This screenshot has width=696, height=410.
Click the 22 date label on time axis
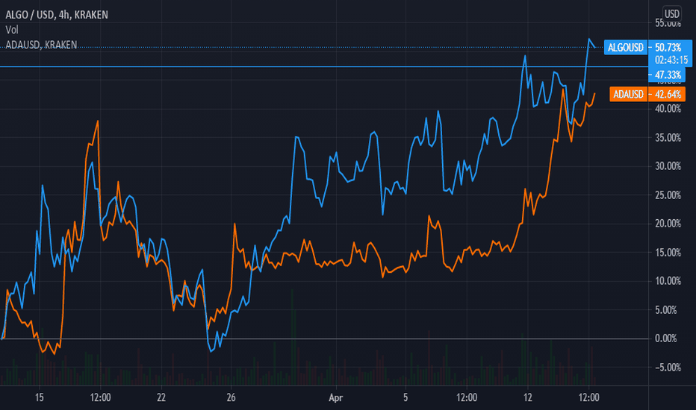(161, 397)
